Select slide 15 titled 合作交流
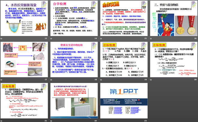Viewport: 198px width, 122px height. [x=123, y=19]
